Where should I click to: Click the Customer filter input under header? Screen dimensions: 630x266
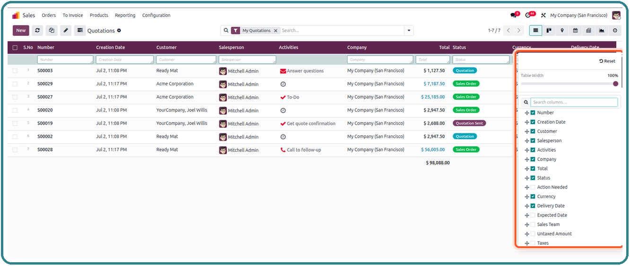(x=185, y=60)
